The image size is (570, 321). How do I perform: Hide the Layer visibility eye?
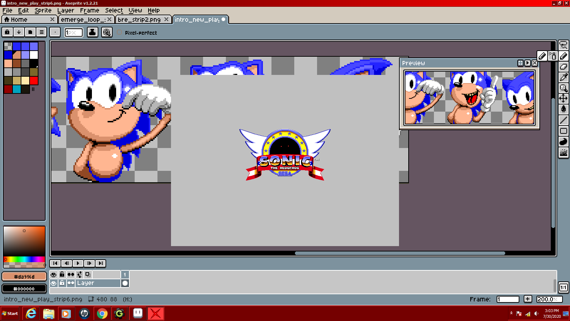coord(53,283)
